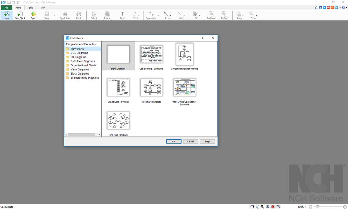Image resolution: width=348 pixels, height=209 pixels.
Task: Open the Fill color dropdown arrow
Action: 199,15
